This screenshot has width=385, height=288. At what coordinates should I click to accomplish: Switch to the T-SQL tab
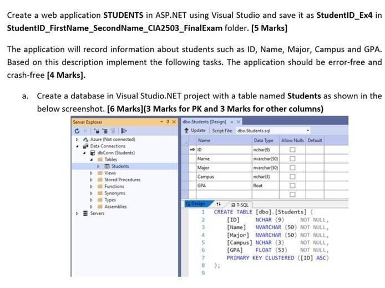click(x=240, y=205)
